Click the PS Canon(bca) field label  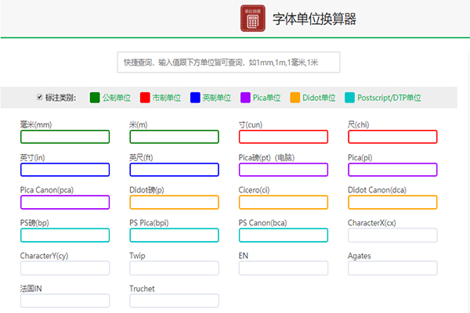262,223
